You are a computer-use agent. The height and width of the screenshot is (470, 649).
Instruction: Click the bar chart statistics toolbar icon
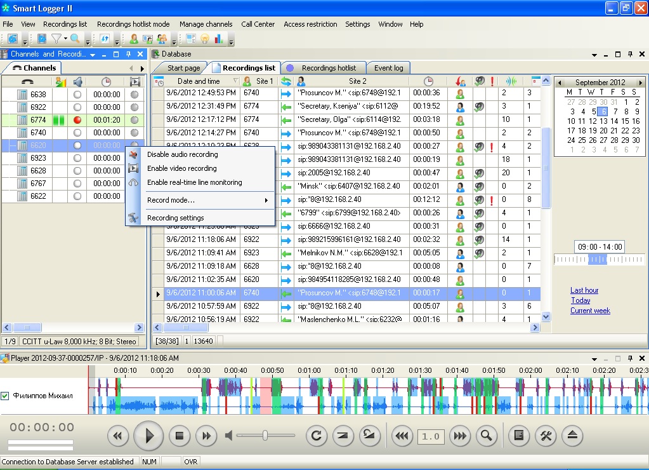point(219,39)
